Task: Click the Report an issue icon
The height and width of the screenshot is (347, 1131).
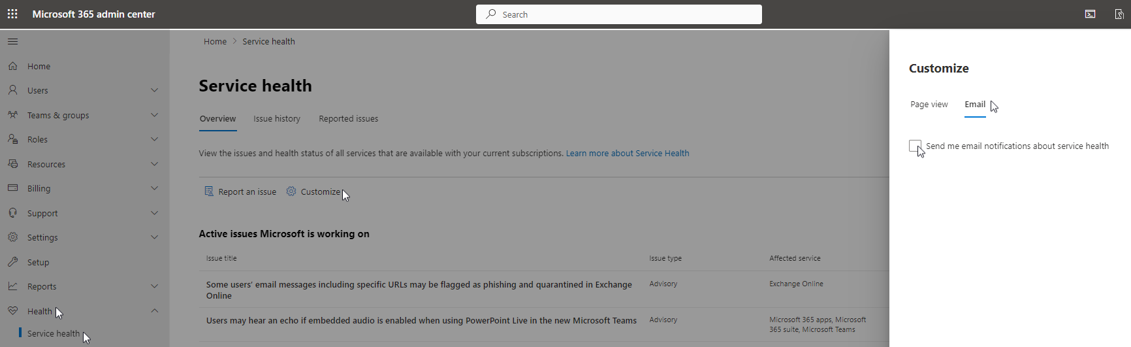Action: coord(209,191)
